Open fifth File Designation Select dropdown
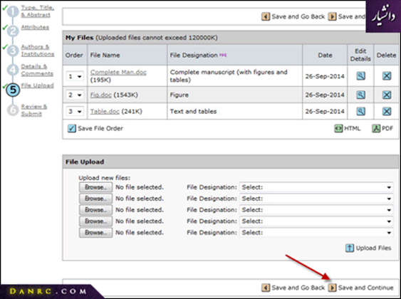This screenshot has height=299, width=401. pyautogui.click(x=316, y=233)
